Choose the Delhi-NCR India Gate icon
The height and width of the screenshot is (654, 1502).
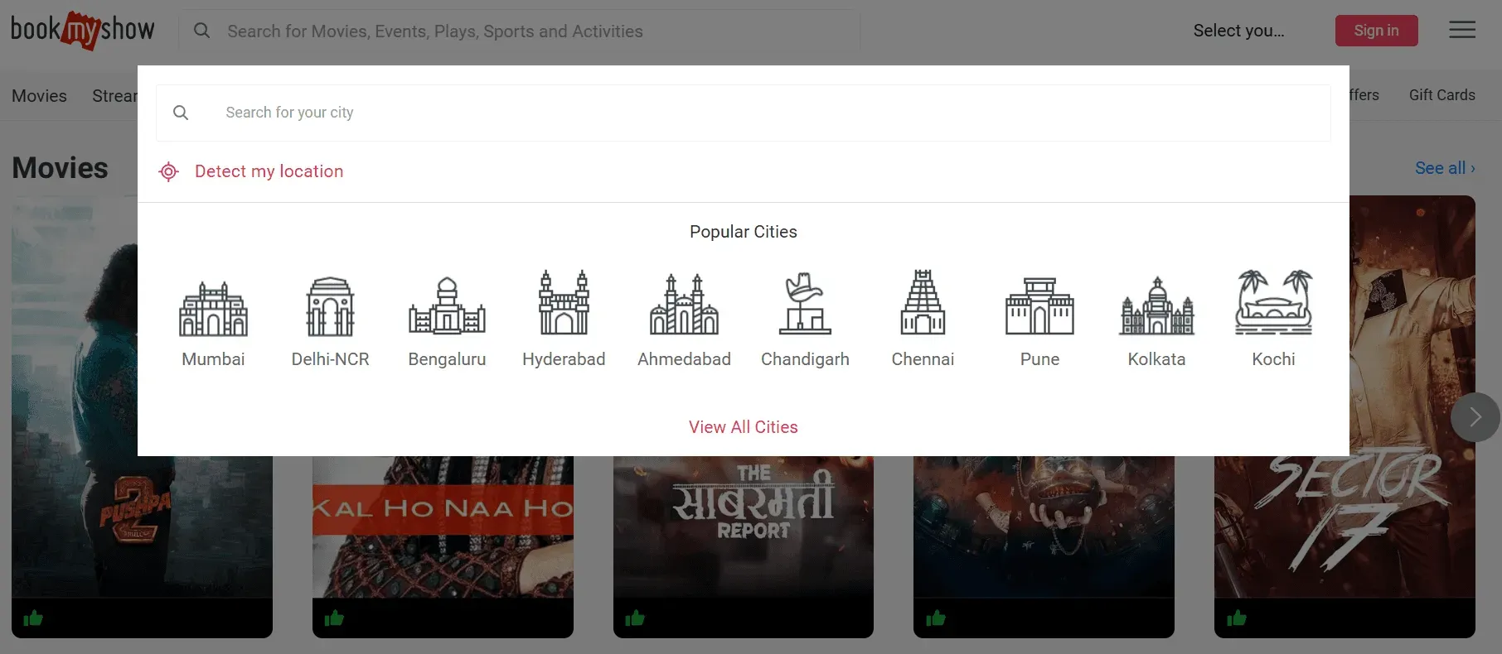330,306
